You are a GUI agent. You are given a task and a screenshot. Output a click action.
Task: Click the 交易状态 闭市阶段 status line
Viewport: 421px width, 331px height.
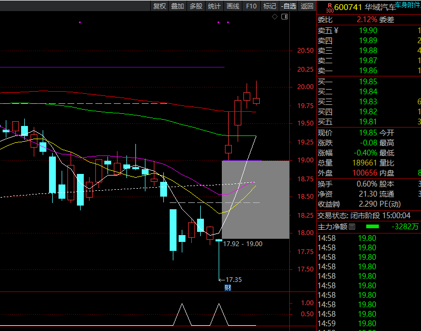pyautogui.click(x=364, y=216)
